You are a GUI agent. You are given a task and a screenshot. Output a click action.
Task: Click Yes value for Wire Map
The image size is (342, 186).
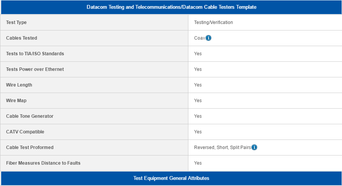pyautogui.click(x=198, y=101)
